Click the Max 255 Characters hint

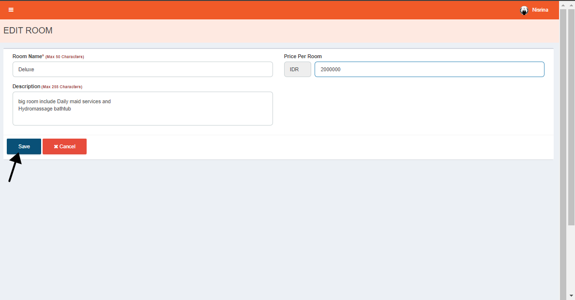62,87
